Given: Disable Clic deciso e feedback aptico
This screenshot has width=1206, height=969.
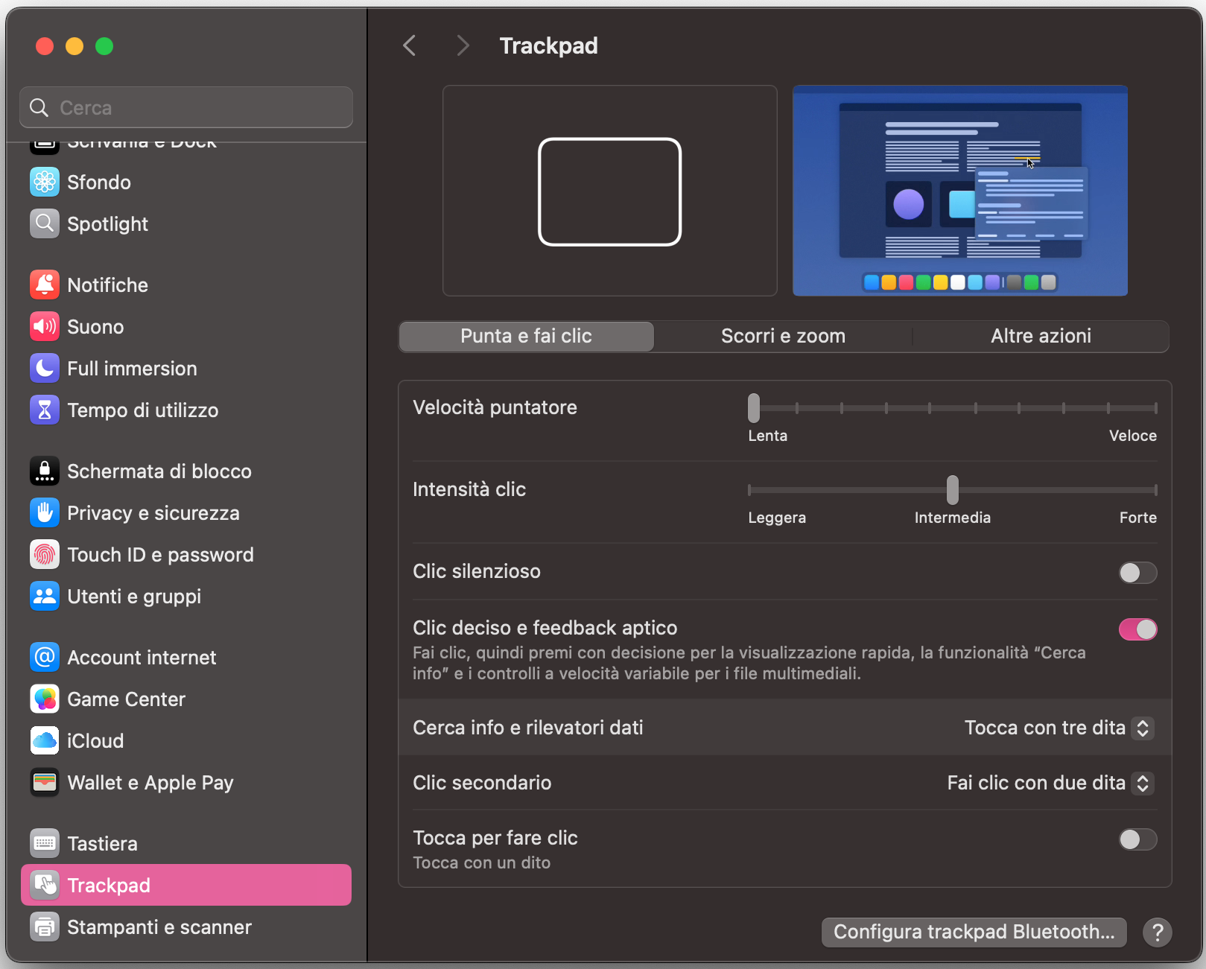Looking at the screenshot, I should point(1137,629).
